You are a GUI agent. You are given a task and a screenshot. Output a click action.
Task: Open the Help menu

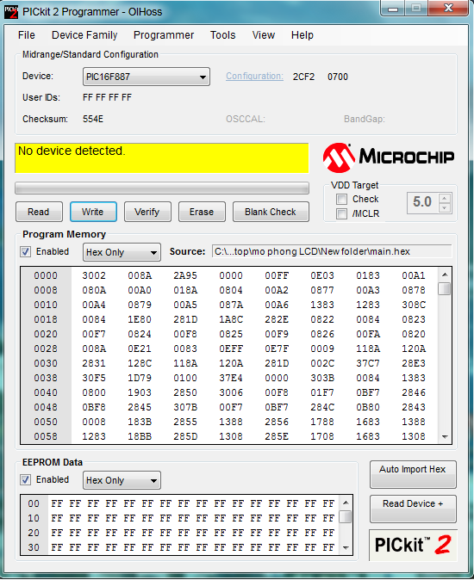point(302,35)
